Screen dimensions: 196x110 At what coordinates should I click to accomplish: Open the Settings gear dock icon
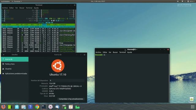[51, 107]
